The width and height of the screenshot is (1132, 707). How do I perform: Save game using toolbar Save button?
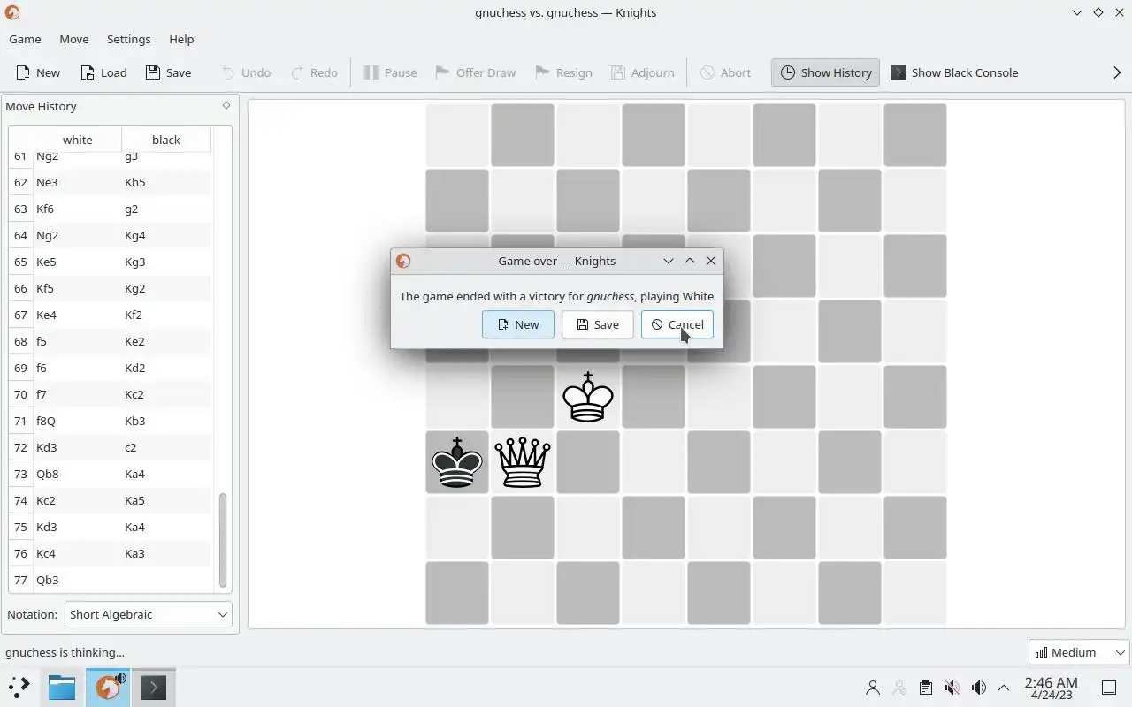[x=168, y=72]
